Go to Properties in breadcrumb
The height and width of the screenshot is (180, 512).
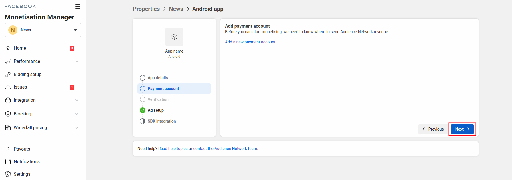(x=146, y=9)
